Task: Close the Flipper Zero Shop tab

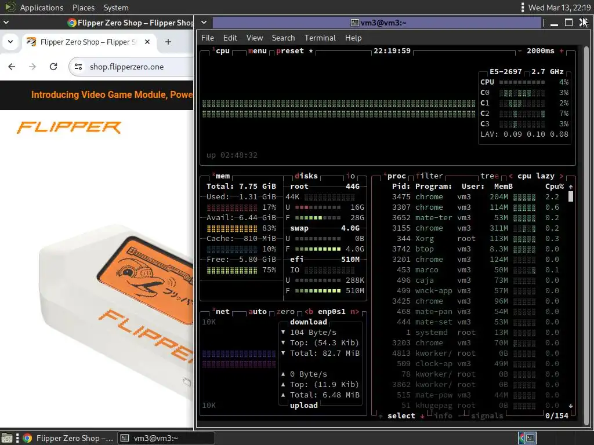Action: (x=147, y=42)
